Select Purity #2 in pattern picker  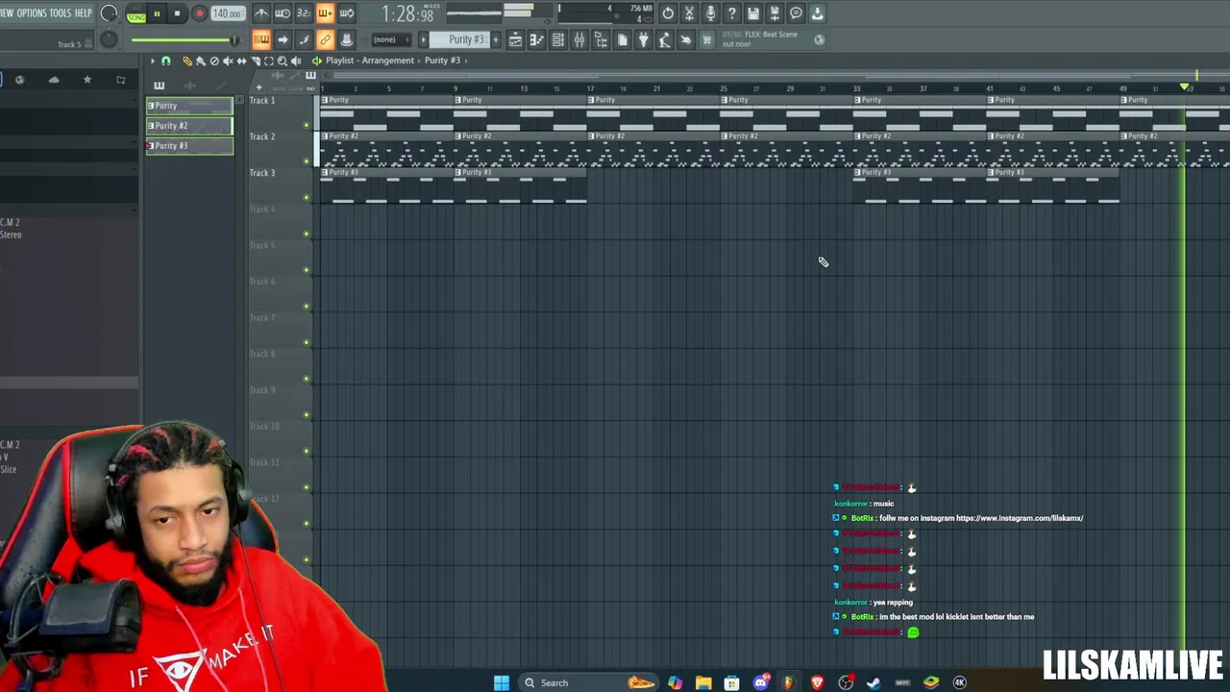pyautogui.click(x=189, y=125)
